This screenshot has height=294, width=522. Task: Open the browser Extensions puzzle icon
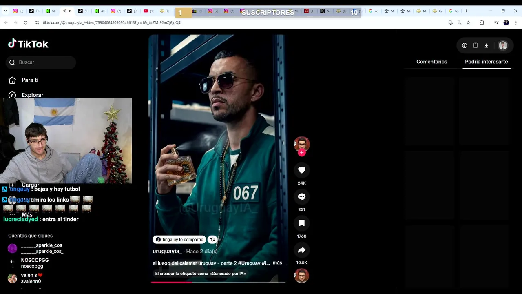[x=482, y=22]
